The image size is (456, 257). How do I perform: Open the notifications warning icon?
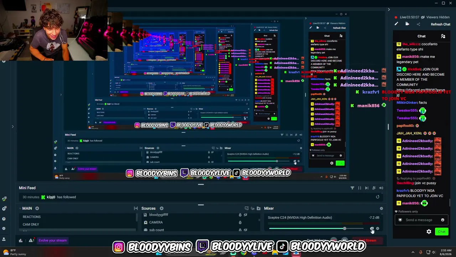coord(31,240)
